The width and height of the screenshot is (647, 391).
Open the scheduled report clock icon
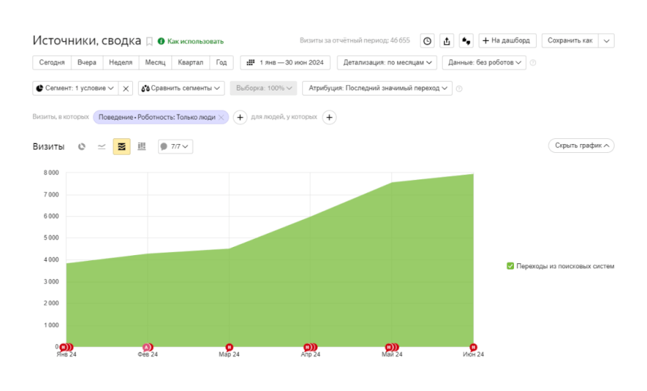click(426, 40)
